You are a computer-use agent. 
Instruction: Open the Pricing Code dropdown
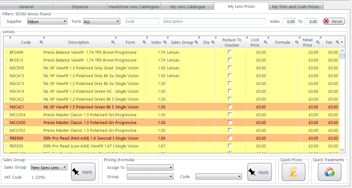219,176
